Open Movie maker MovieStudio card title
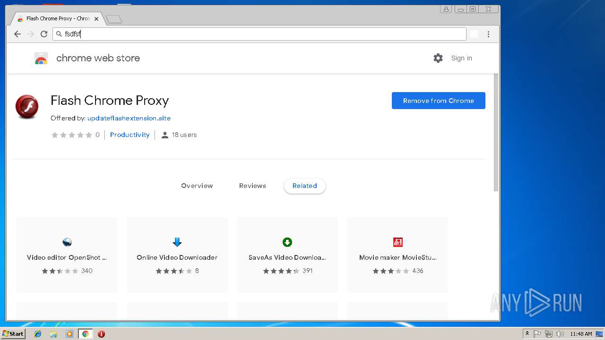This screenshot has height=340, width=605. point(398,257)
